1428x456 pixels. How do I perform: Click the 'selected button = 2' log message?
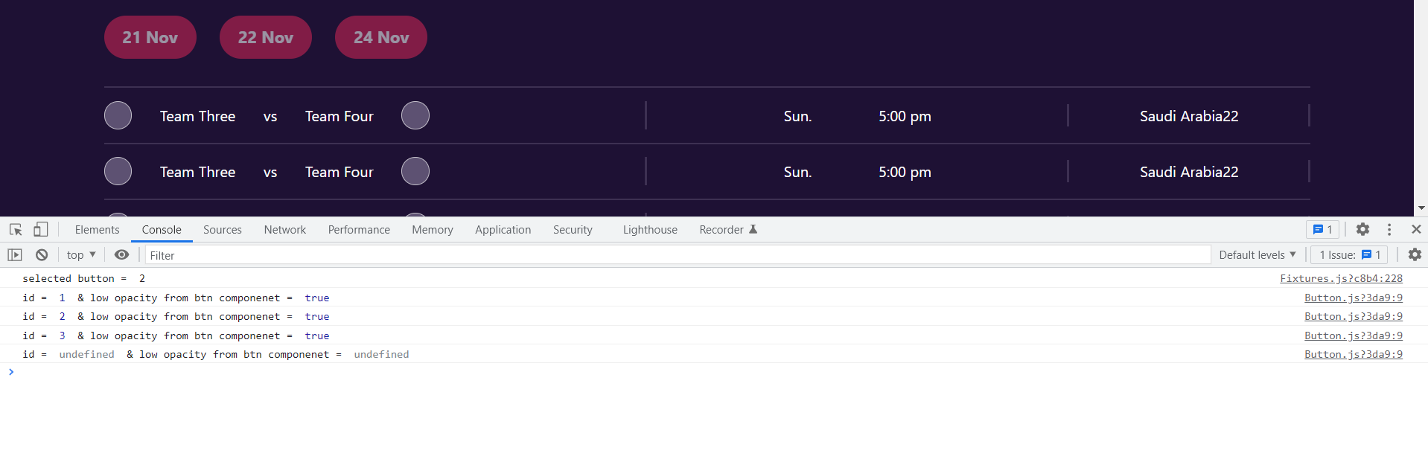84,278
